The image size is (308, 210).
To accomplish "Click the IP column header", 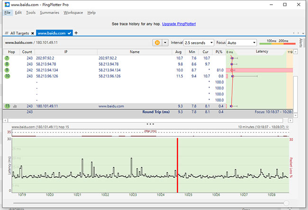I will coord(66,52).
